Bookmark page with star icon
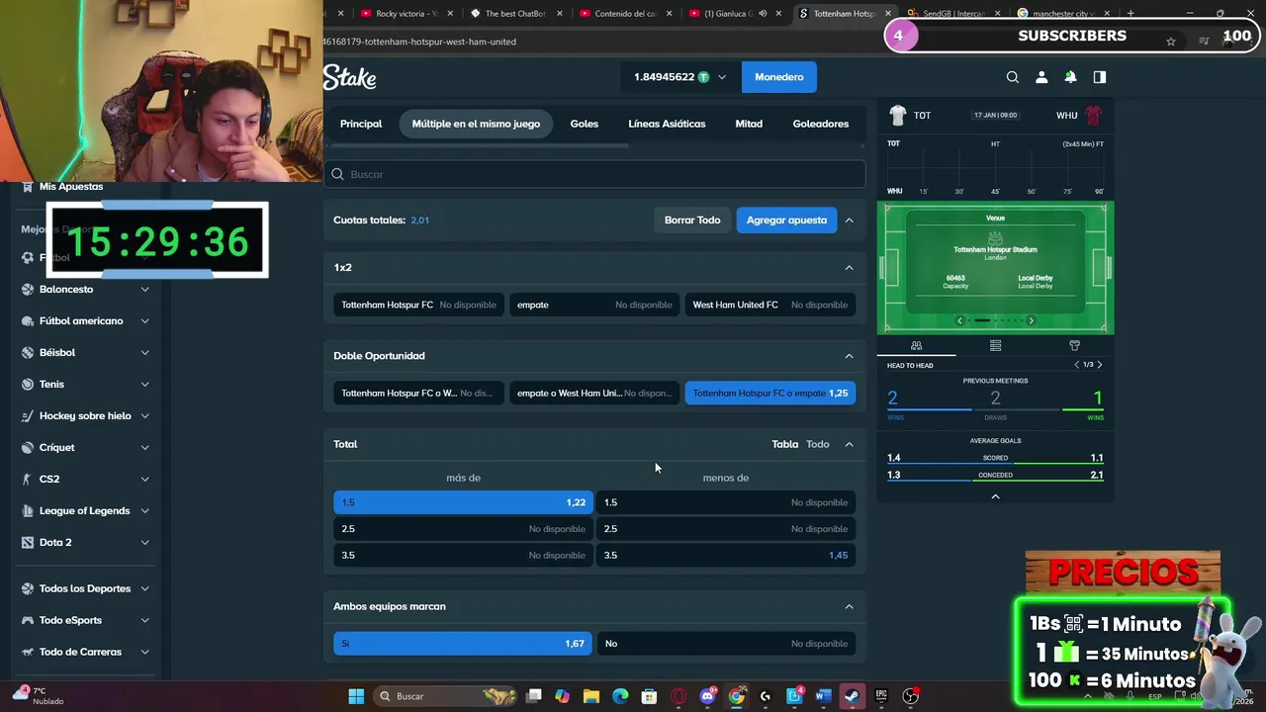The width and height of the screenshot is (1266, 712). [1171, 42]
